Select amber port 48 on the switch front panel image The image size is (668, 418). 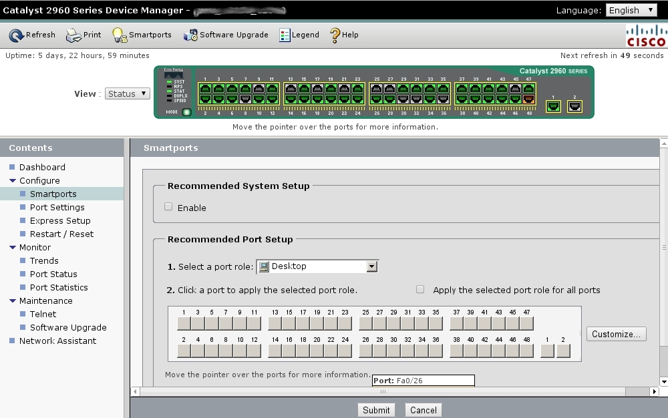point(528,99)
